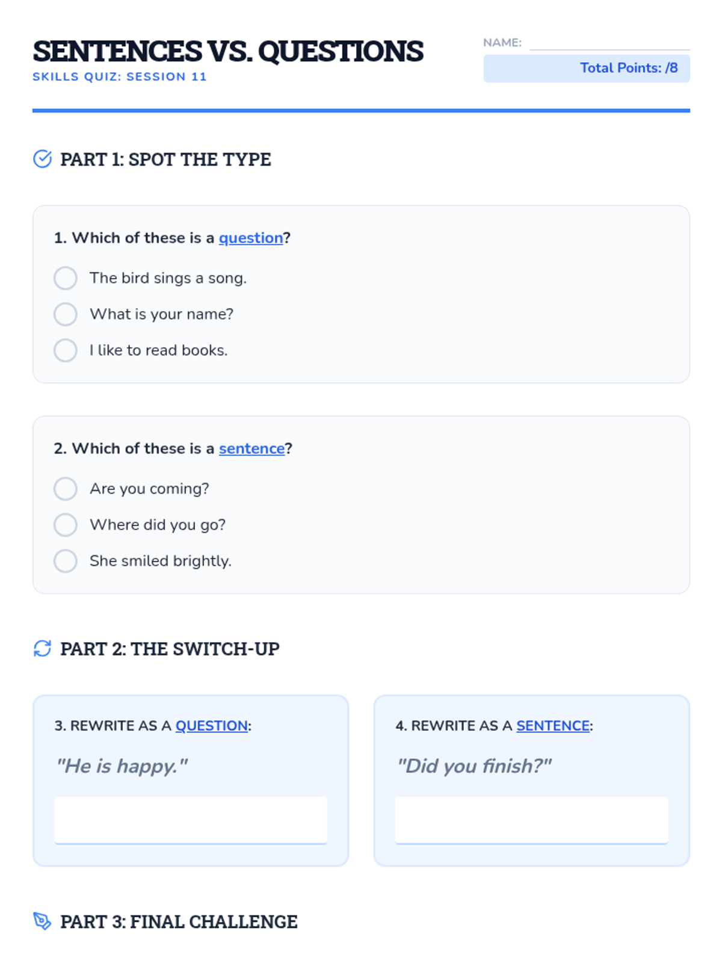Mark "She smiled brightly." as the answer
The image size is (722, 963).
[66, 561]
